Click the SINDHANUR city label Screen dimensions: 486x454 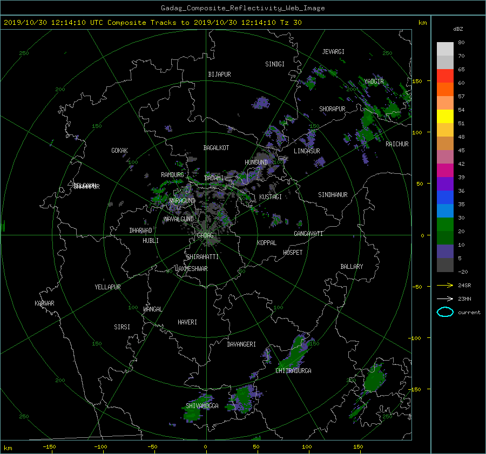(333, 195)
